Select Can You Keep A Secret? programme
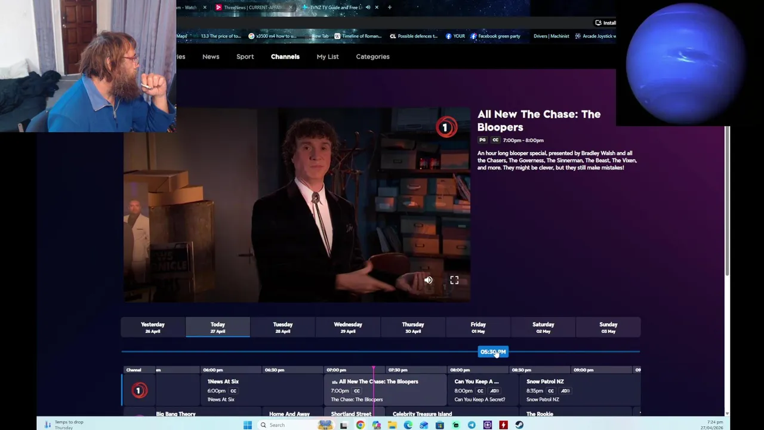Image resolution: width=764 pixels, height=430 pixels. (483, 391)
